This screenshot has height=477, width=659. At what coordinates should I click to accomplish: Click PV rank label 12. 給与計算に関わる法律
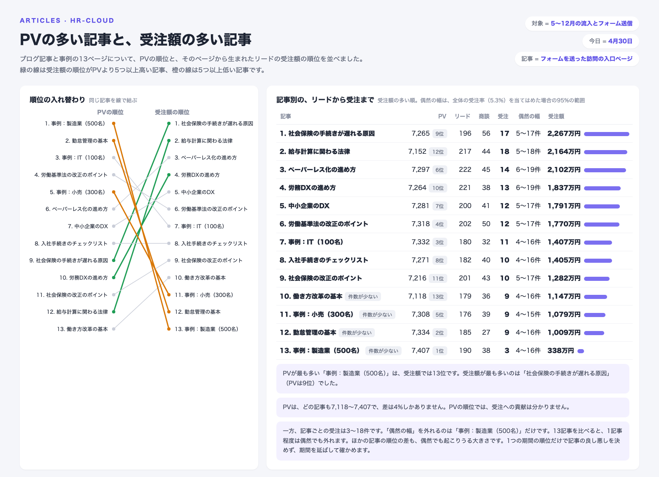click(x=77, y=312)
